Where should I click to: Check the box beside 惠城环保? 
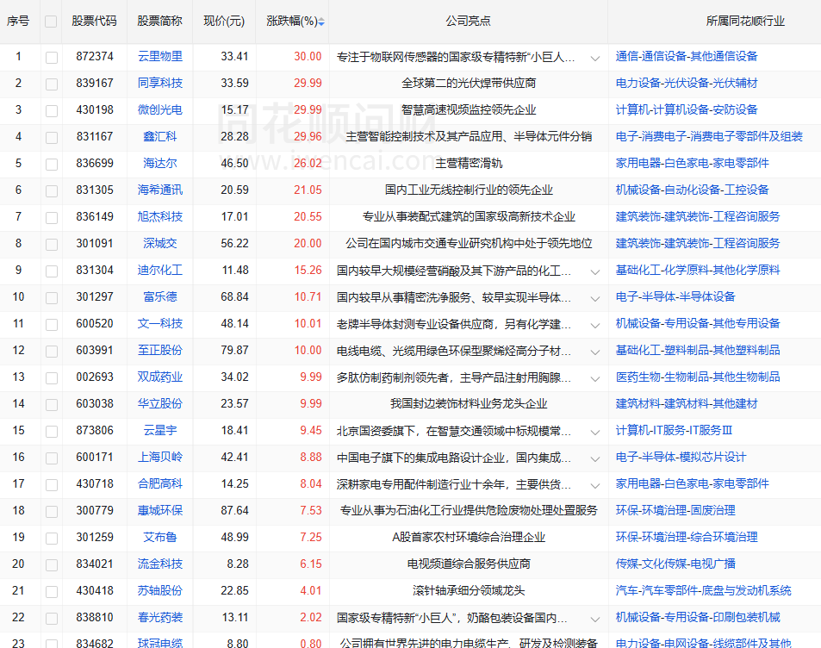52,511
